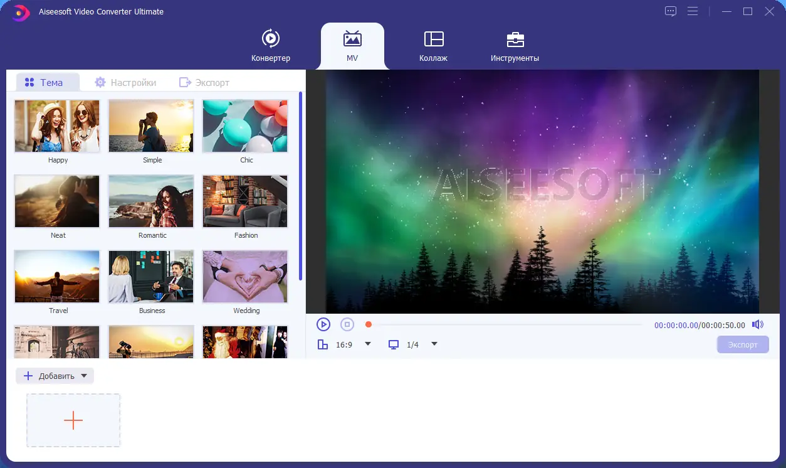Open the 16:9 aspect ratio dropdown
Image resolution: width=786 pixels, height=468 pixels.
(x=368, y=344)
